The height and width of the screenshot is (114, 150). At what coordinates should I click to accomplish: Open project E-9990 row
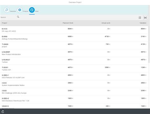click(74, 38)
